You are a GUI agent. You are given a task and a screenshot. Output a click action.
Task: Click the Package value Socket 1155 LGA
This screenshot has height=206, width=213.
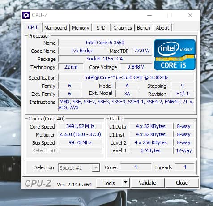[x=105, y=59]
